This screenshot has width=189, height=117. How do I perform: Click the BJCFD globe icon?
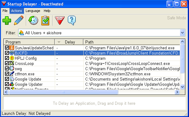point(12,53)
